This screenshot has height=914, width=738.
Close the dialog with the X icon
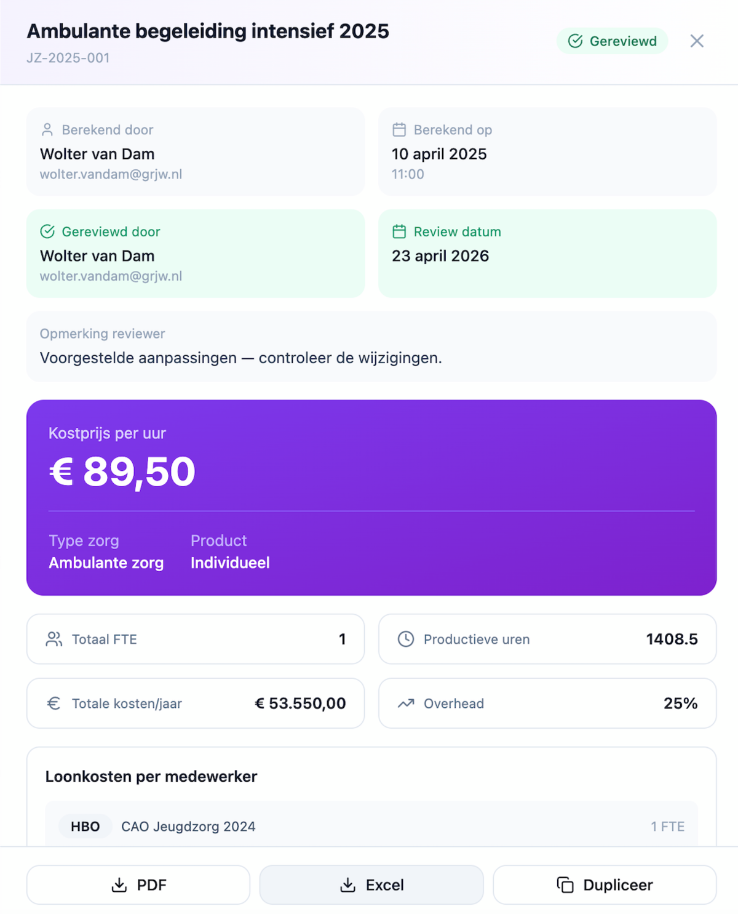[697, 41]
